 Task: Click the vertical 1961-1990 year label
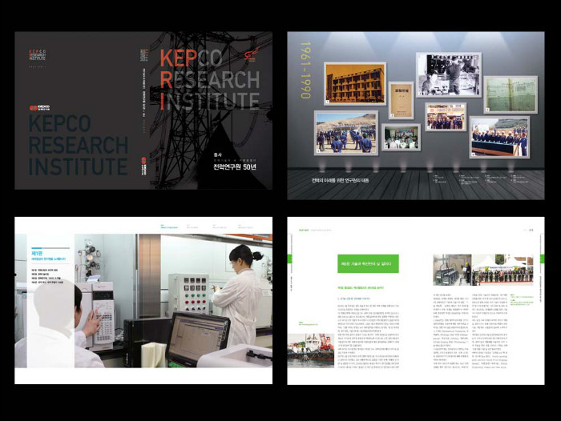point(305,70)
